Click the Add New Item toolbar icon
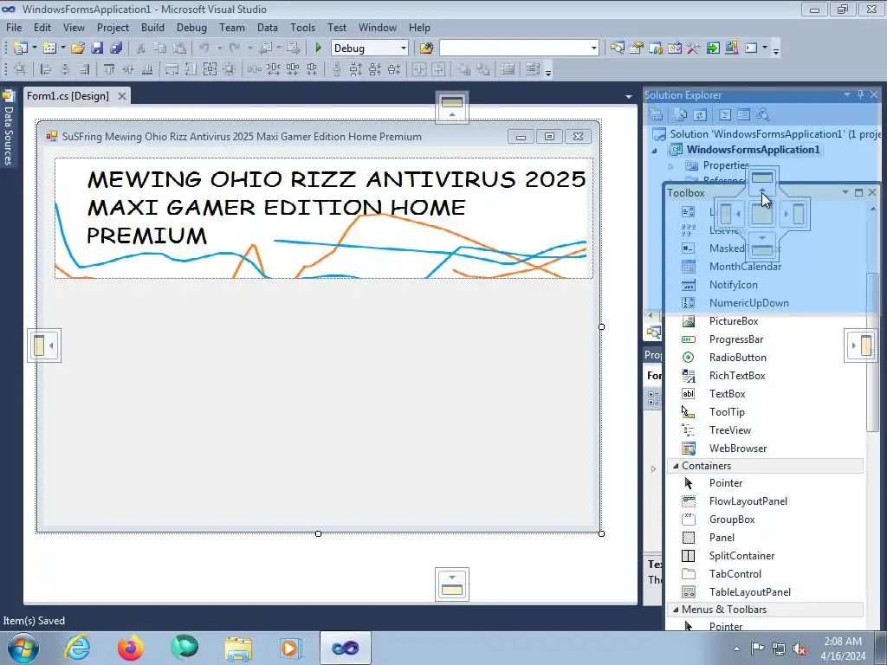Image resolution: width=887 pixels, height=665 pixels. (49, 48)
